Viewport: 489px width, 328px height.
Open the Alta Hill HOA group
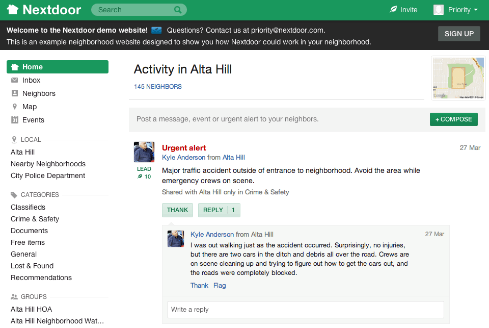point(31,309)
